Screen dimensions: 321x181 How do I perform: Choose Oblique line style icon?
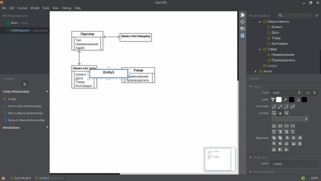pyautogui.click(x=280, y=107)
